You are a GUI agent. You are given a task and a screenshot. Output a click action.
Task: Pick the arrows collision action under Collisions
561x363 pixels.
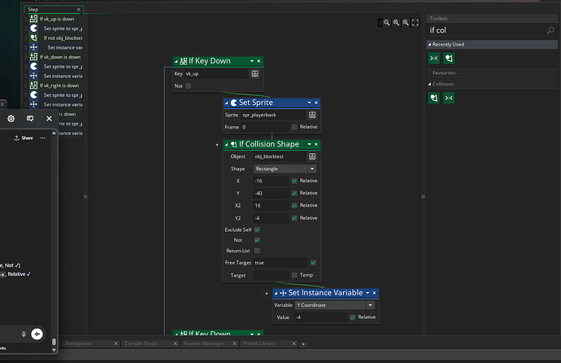[x=449, y=98]
